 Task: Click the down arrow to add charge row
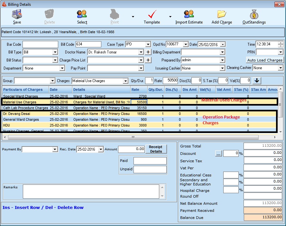256,81
